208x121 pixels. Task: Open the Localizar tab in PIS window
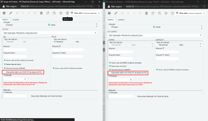[x=16, y=20]
